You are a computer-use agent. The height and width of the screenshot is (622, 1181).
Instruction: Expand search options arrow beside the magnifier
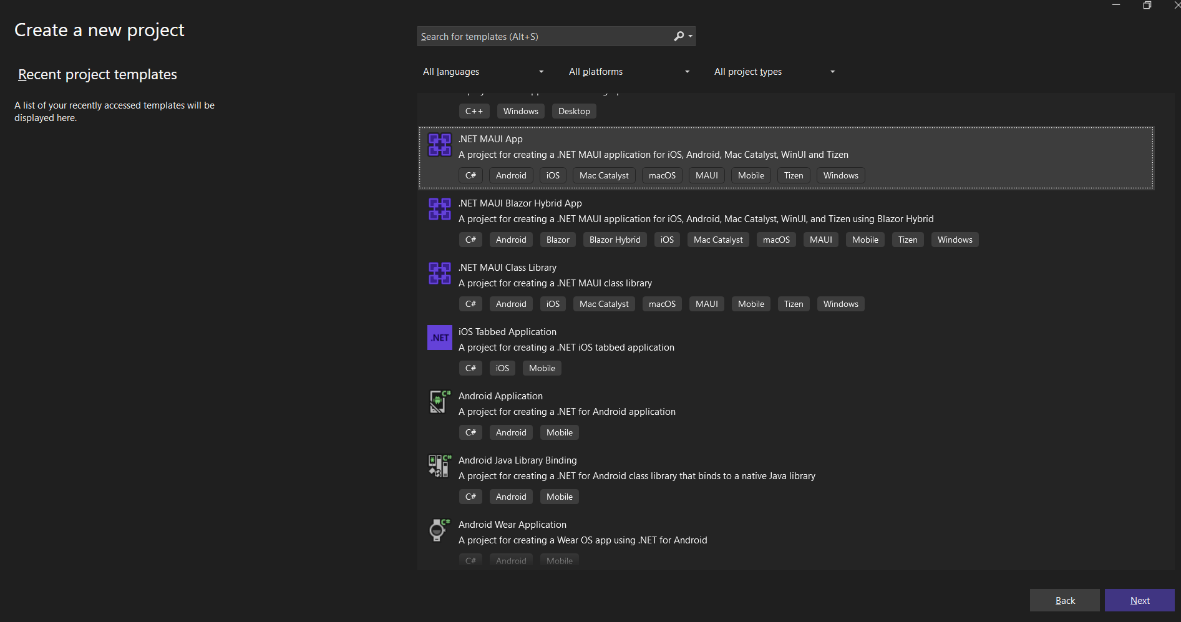(x=691, y=36)
